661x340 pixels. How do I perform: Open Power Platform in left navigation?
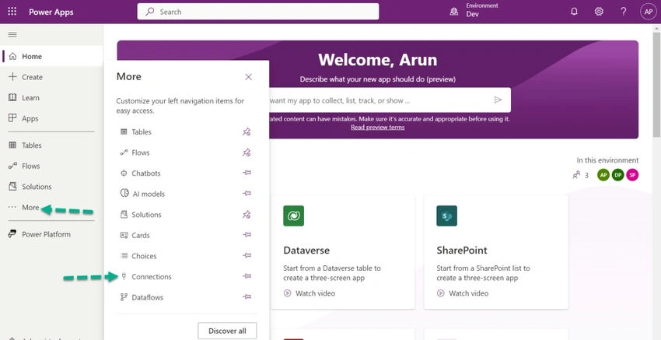click(x=51, y=234)
